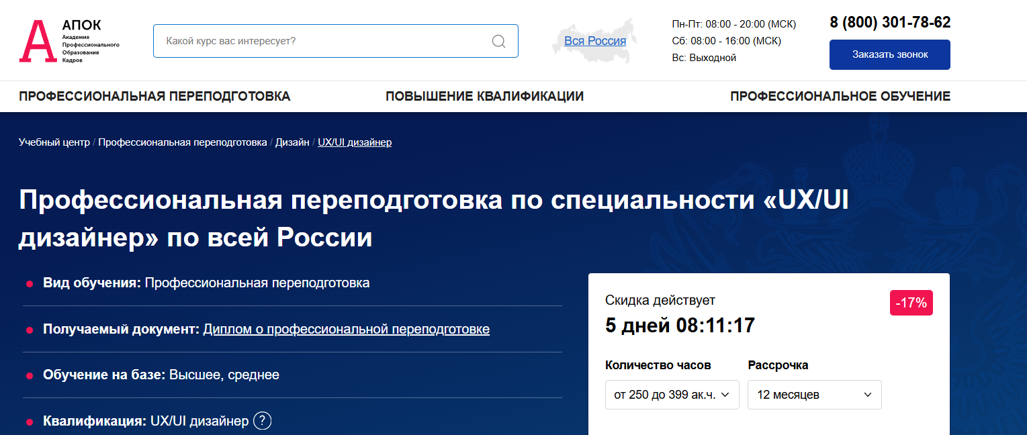
Task: Click the question mark icon beside Квалификация
Action: pyautogui.click(x=263, y=421)
